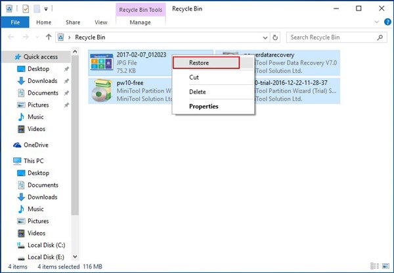
Task: Click the Up arrow navigation icon
Action: tap(49, 37)
